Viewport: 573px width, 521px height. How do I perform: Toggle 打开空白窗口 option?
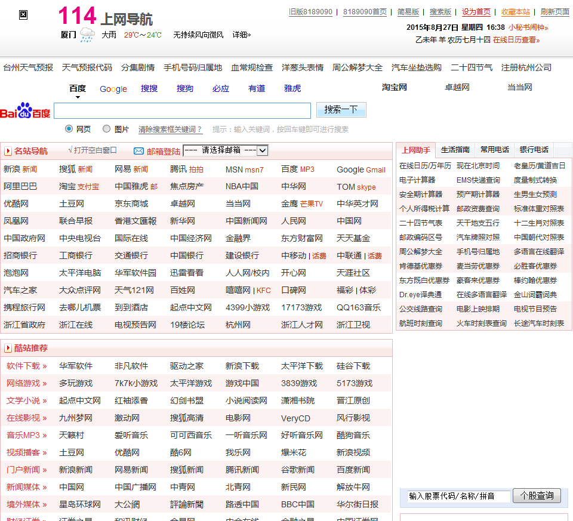93,150
